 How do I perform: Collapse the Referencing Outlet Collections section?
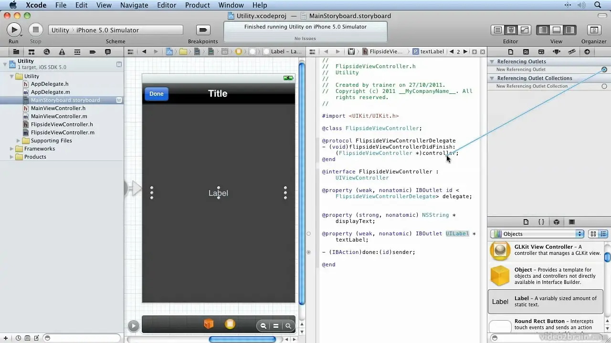pyautogui.click(x=492, y=78)
